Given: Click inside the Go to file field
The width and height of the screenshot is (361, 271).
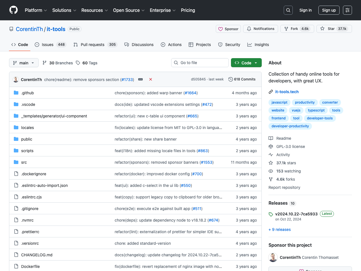Looking at the screenshot, I should click(200, 63).
